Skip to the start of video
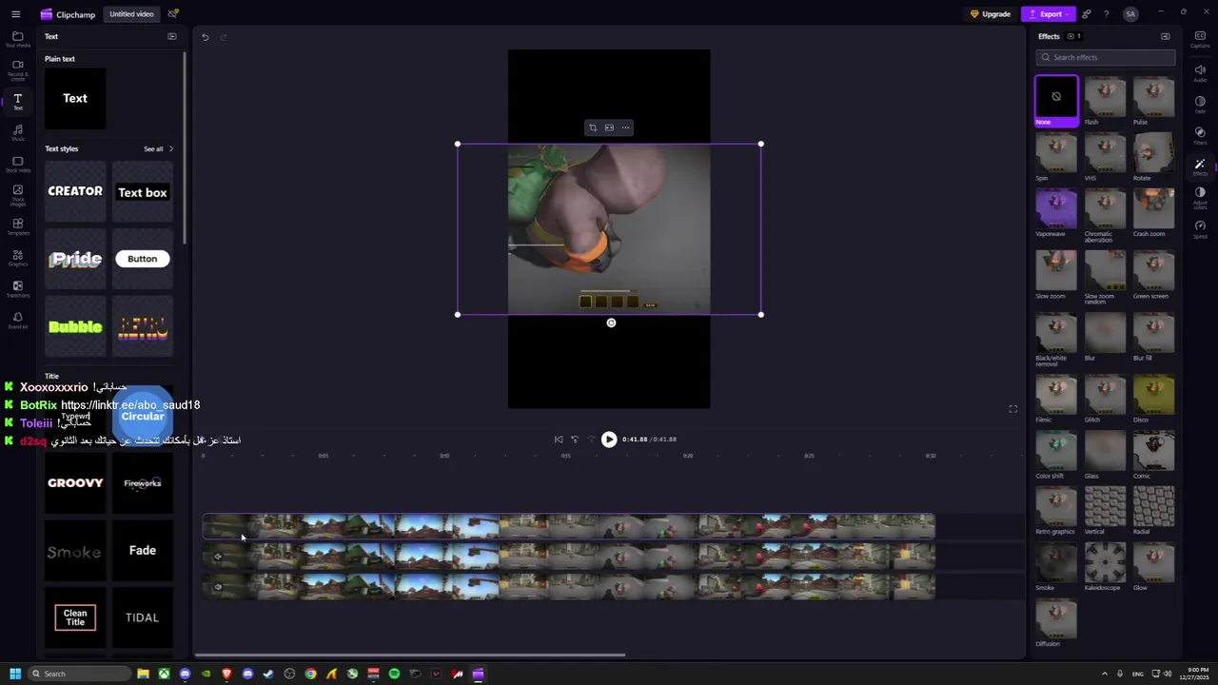This screenshot has width=1218, height=685. click(x=559, y=440)
